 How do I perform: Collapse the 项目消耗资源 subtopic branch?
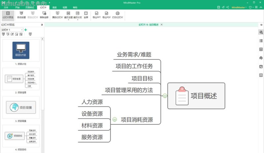[115, 119]
